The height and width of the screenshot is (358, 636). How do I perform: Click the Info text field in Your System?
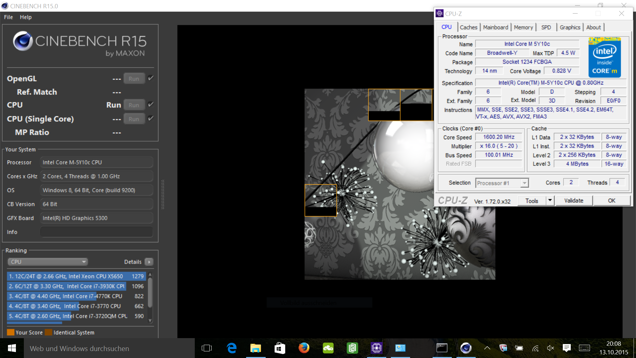pyautogui.click(x=96, y=232)
